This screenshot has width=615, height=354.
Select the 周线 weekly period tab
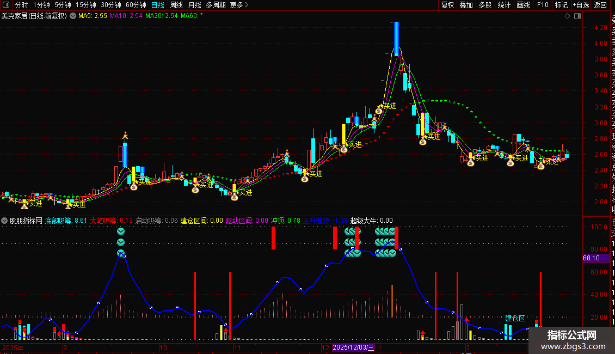click(176, 5)
